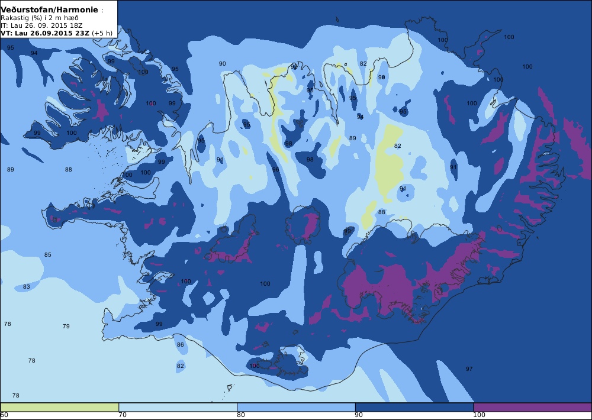This screenshot has height=420, width=592.
Task: Click the legend scale label '80'
Action: coord(241,415)
